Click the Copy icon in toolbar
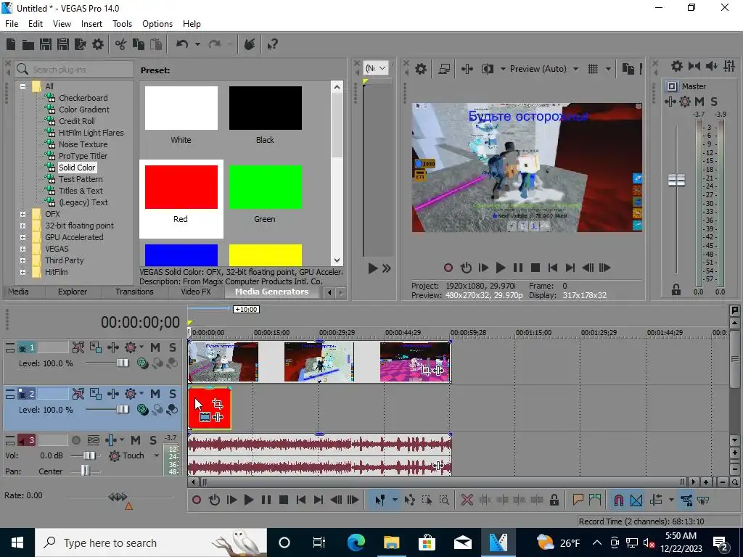This screenshot has height=557, width=743. [x=139, y=44]
